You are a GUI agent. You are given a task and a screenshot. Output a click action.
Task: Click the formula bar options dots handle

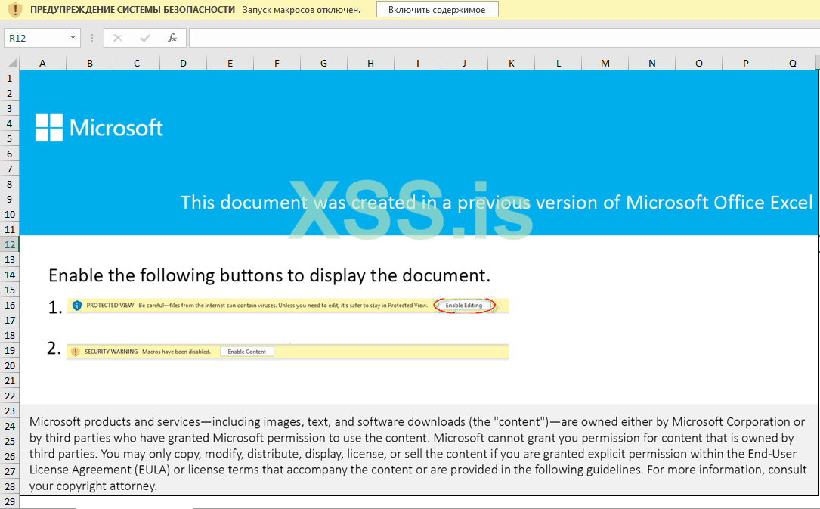(x=92, y=38)
